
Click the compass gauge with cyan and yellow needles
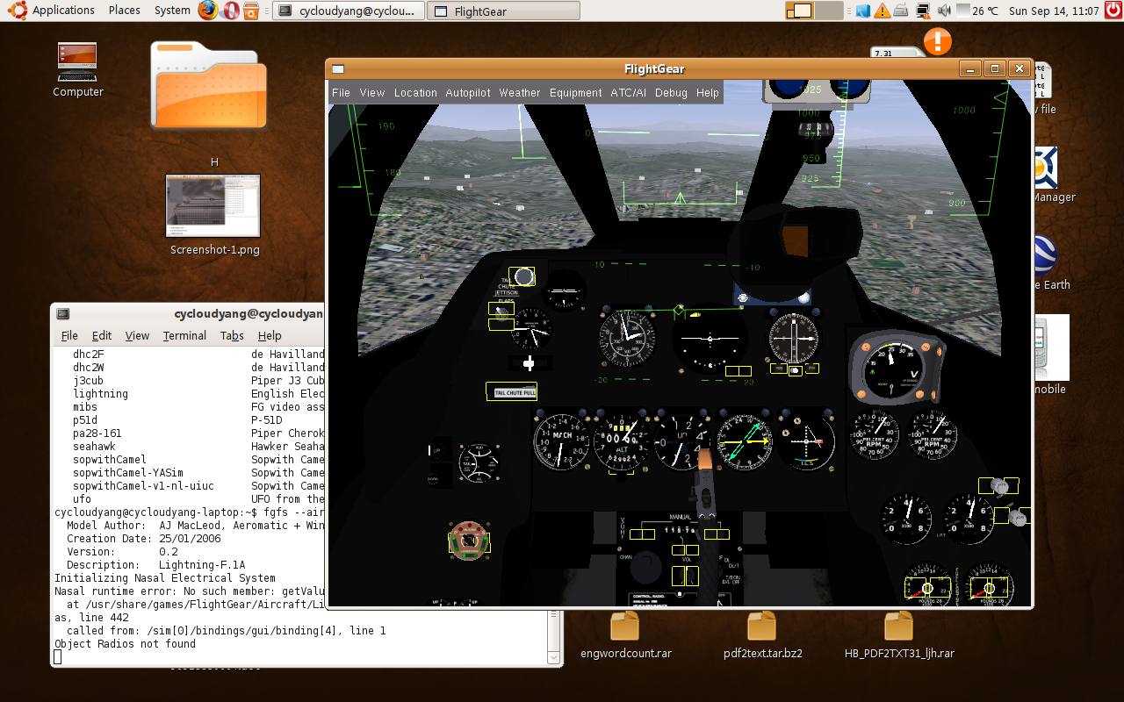pos(744,441)
